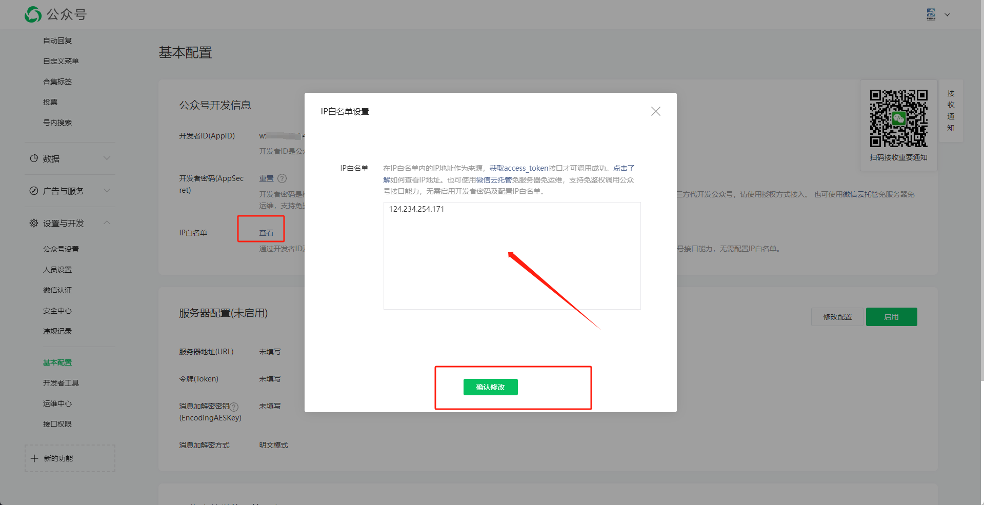This screenshot has width=984, height=505.
Task: Go to 安全中心 in sidebar
Action: point(57,311)
